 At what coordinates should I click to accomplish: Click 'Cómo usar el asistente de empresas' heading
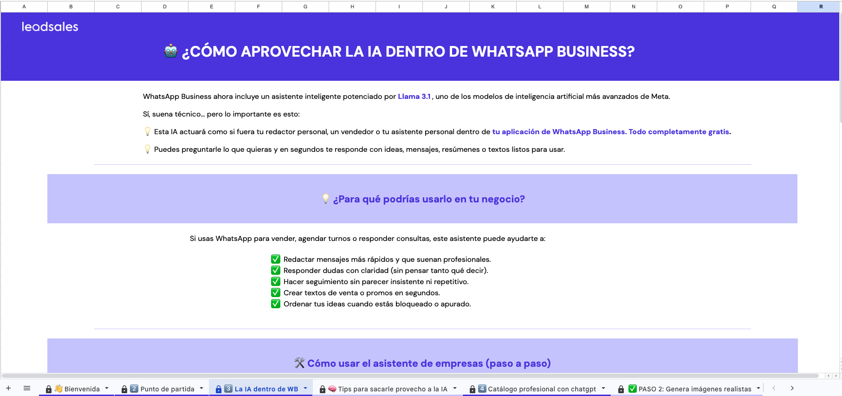[x=429, y=364]
